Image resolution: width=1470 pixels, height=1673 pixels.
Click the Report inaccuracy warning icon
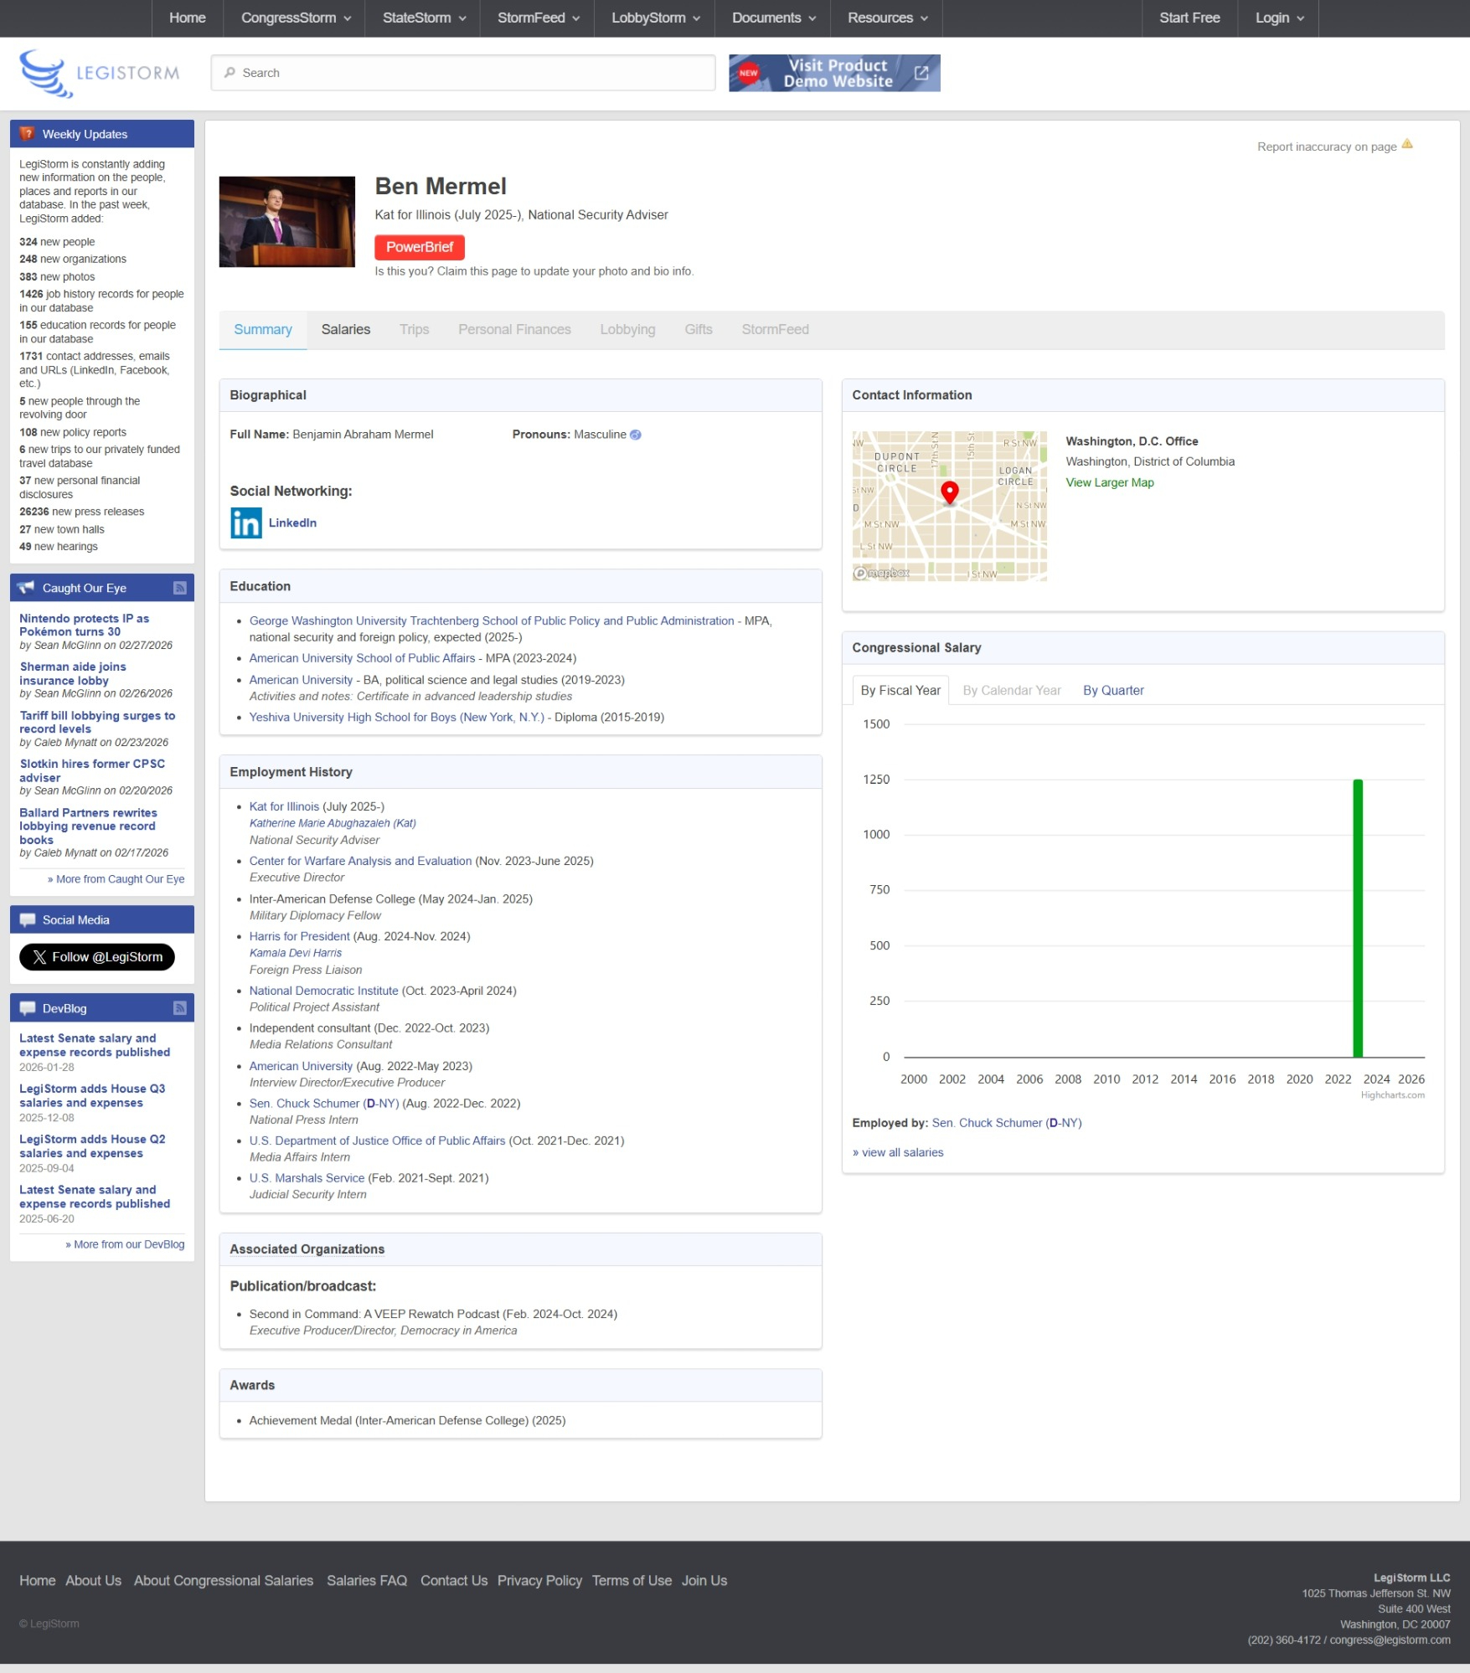1407,145
